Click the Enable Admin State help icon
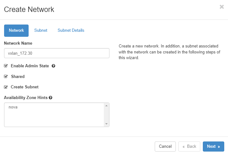 pos(53,66)
